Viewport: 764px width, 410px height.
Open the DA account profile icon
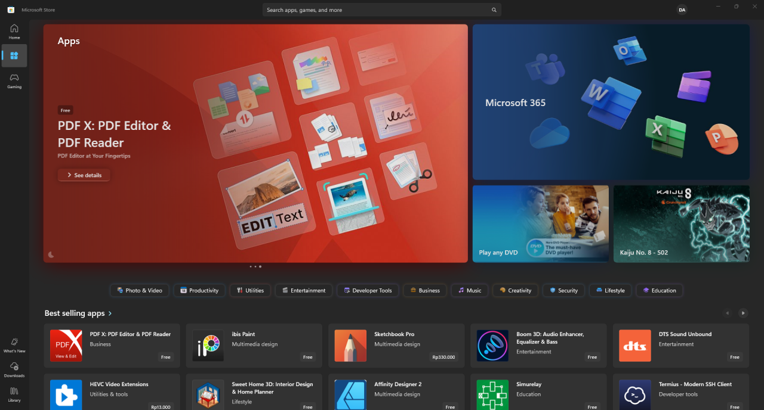682,10
